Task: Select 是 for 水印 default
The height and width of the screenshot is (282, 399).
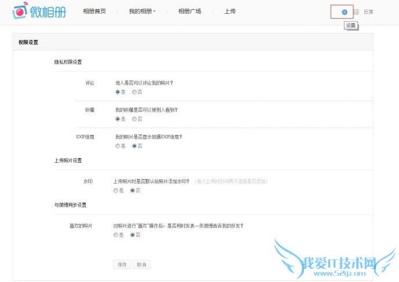Action: (x=116, y=191)
